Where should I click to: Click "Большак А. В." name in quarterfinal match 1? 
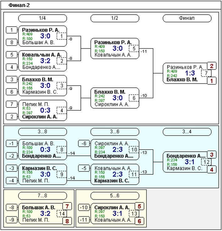click(39, 43)
